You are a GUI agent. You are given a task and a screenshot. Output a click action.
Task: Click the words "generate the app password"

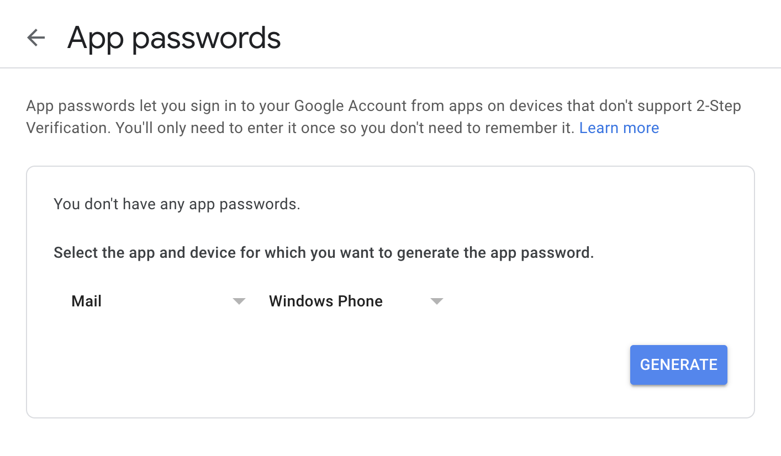(x=495, y=253)
